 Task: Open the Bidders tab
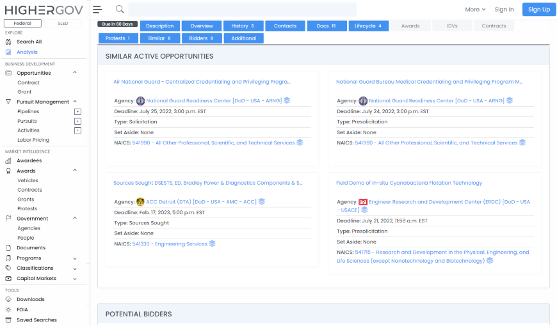point(202,38)
